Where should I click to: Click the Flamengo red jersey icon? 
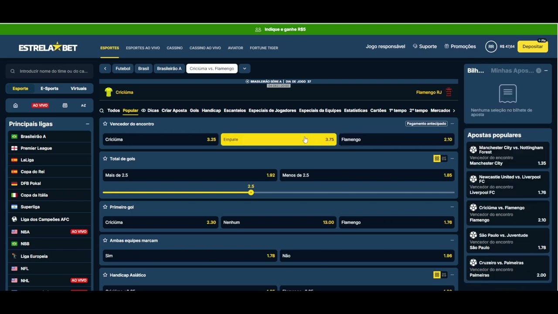click(x=449, y=92)
